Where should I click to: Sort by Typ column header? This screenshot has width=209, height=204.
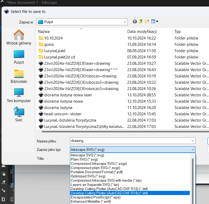(x=191, y=32)
